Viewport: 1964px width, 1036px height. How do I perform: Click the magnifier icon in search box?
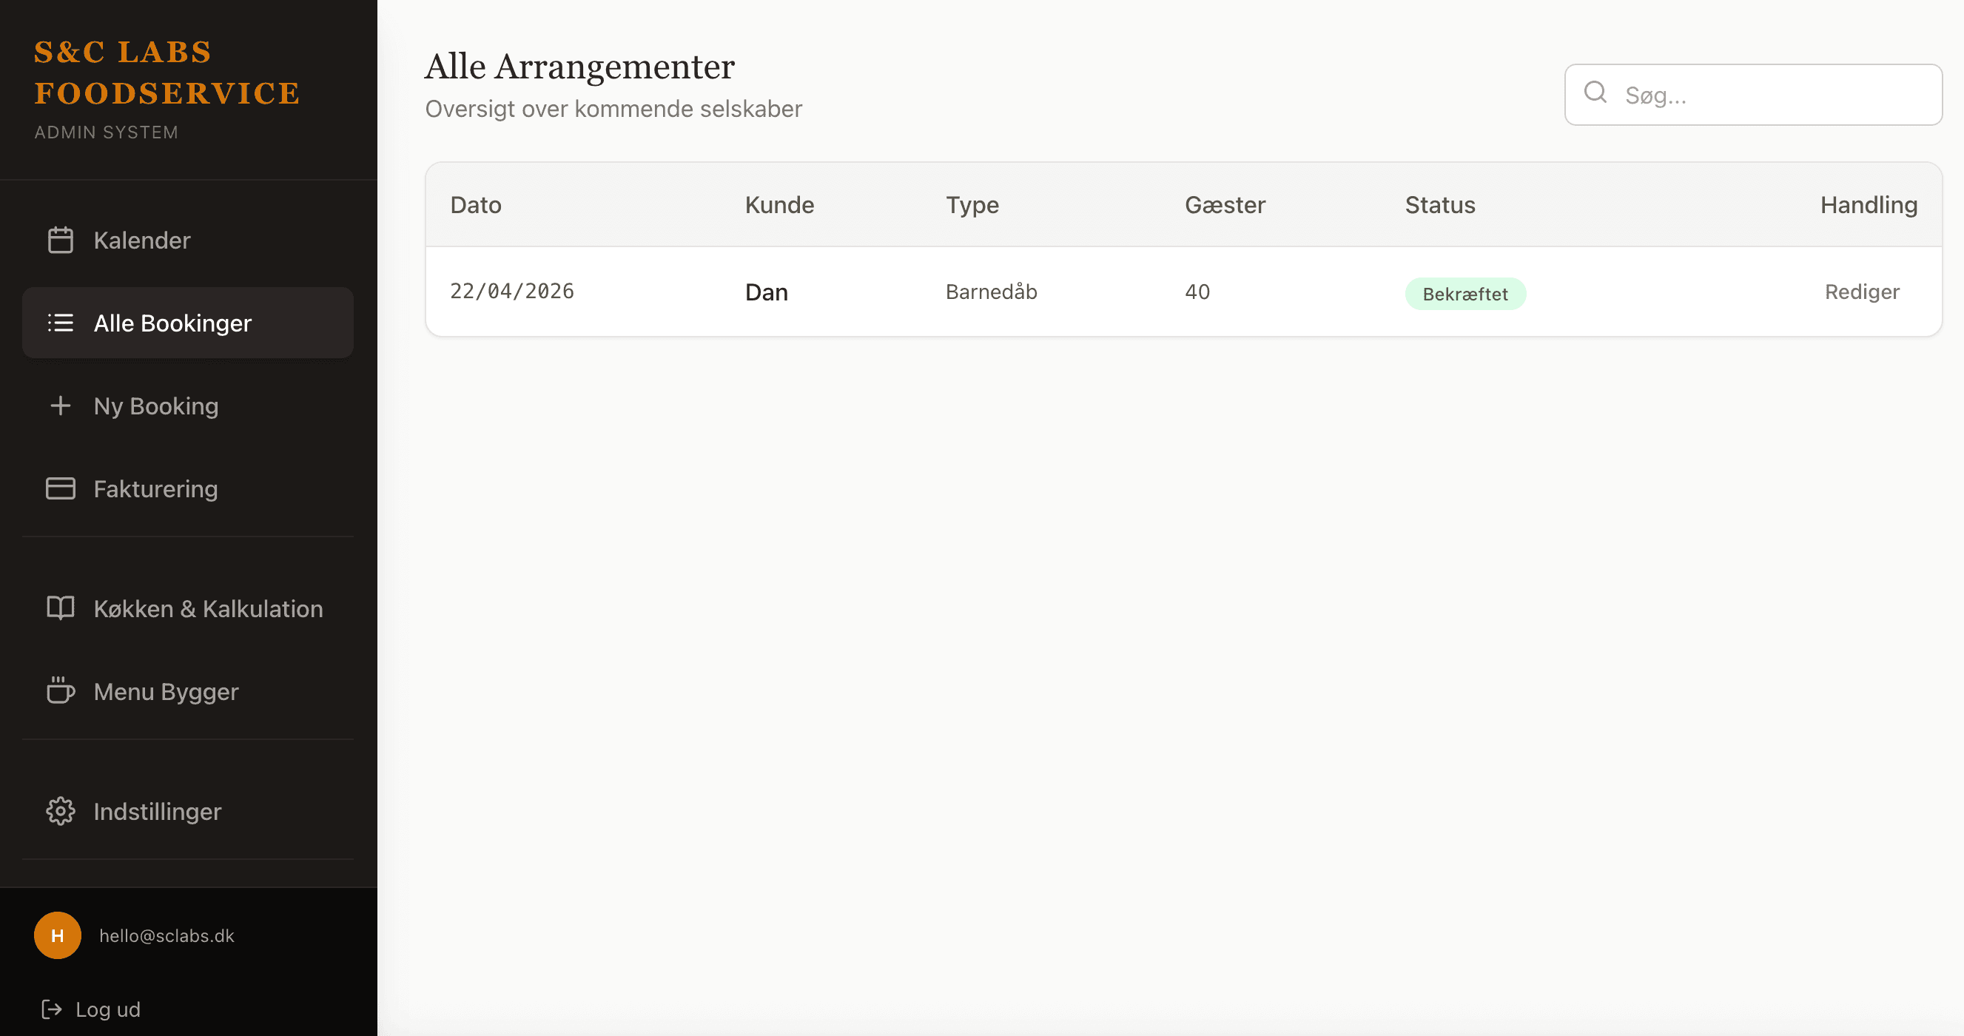point(1595,92)
